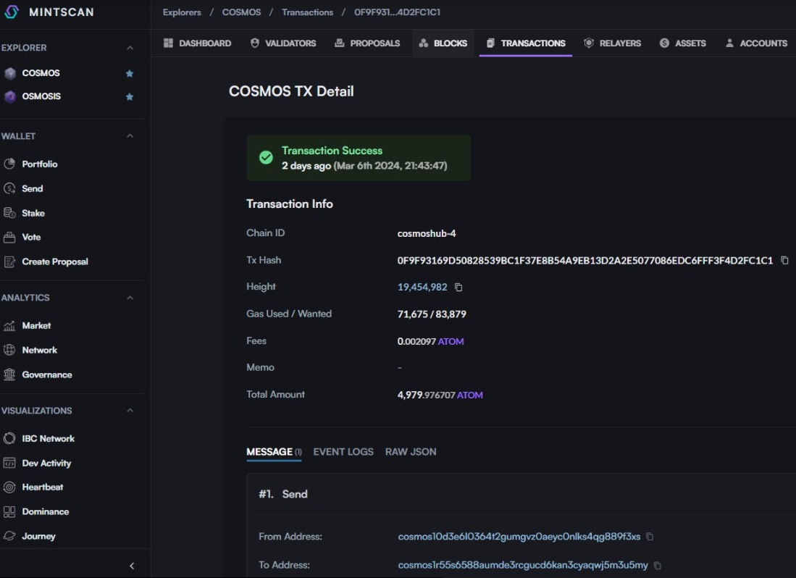Toggle the favorite star for OSMOSIS

[130, 97]
